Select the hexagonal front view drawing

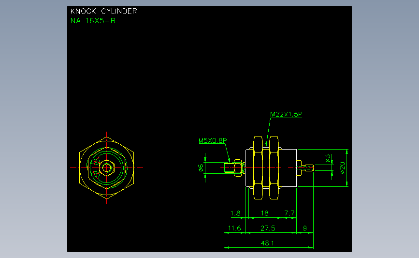[x=107, y=168]
